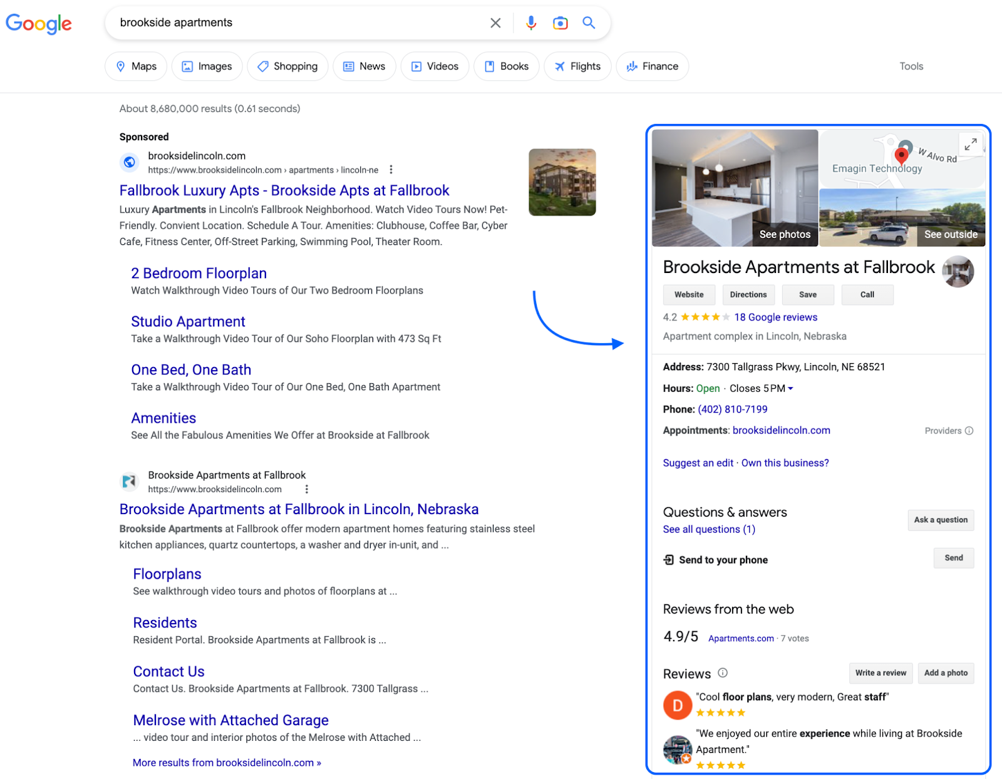Open the 18 Google reviews link
The image size is (1002, 779).
coord(776,317)
